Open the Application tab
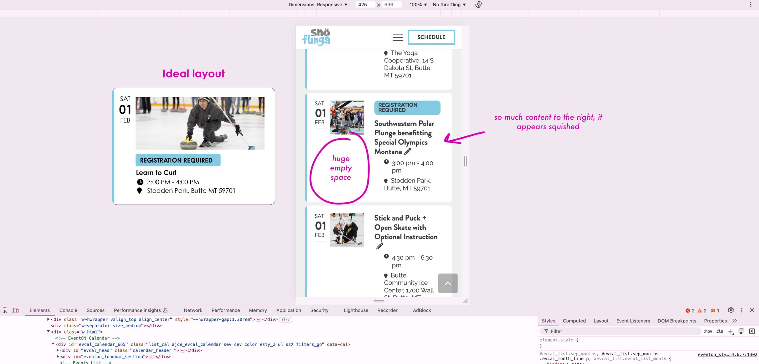Image resolution: width=759 pixels, height=364 pixels. 288,310
